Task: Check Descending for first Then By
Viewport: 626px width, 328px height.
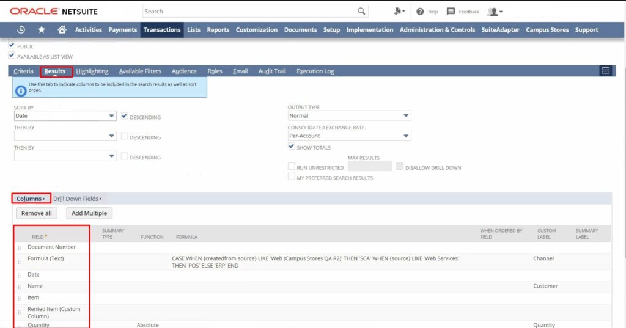Action: (125, 136)
